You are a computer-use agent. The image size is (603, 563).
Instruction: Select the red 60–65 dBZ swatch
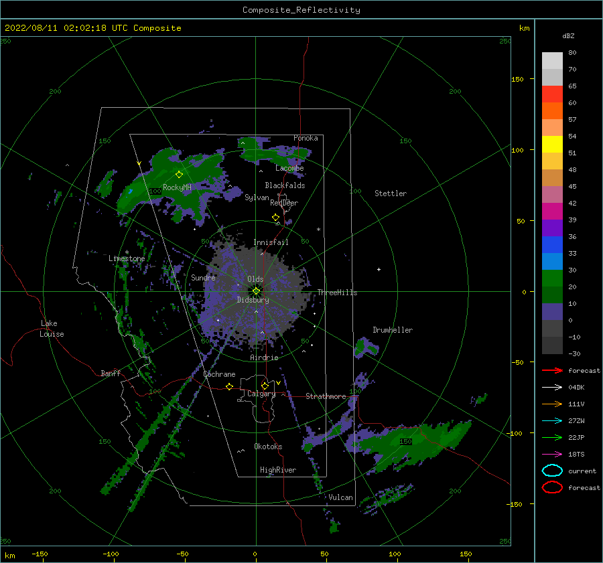552,94
